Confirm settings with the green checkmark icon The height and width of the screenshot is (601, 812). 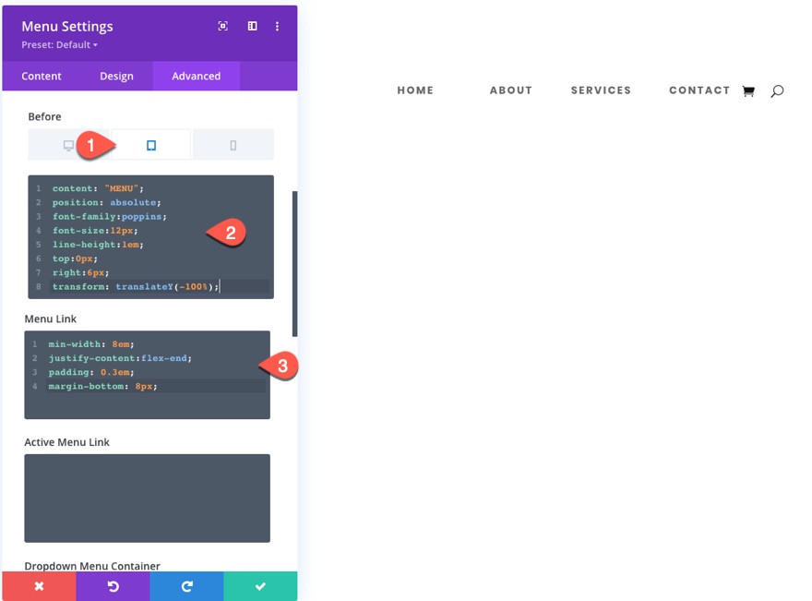click(260, 586)
